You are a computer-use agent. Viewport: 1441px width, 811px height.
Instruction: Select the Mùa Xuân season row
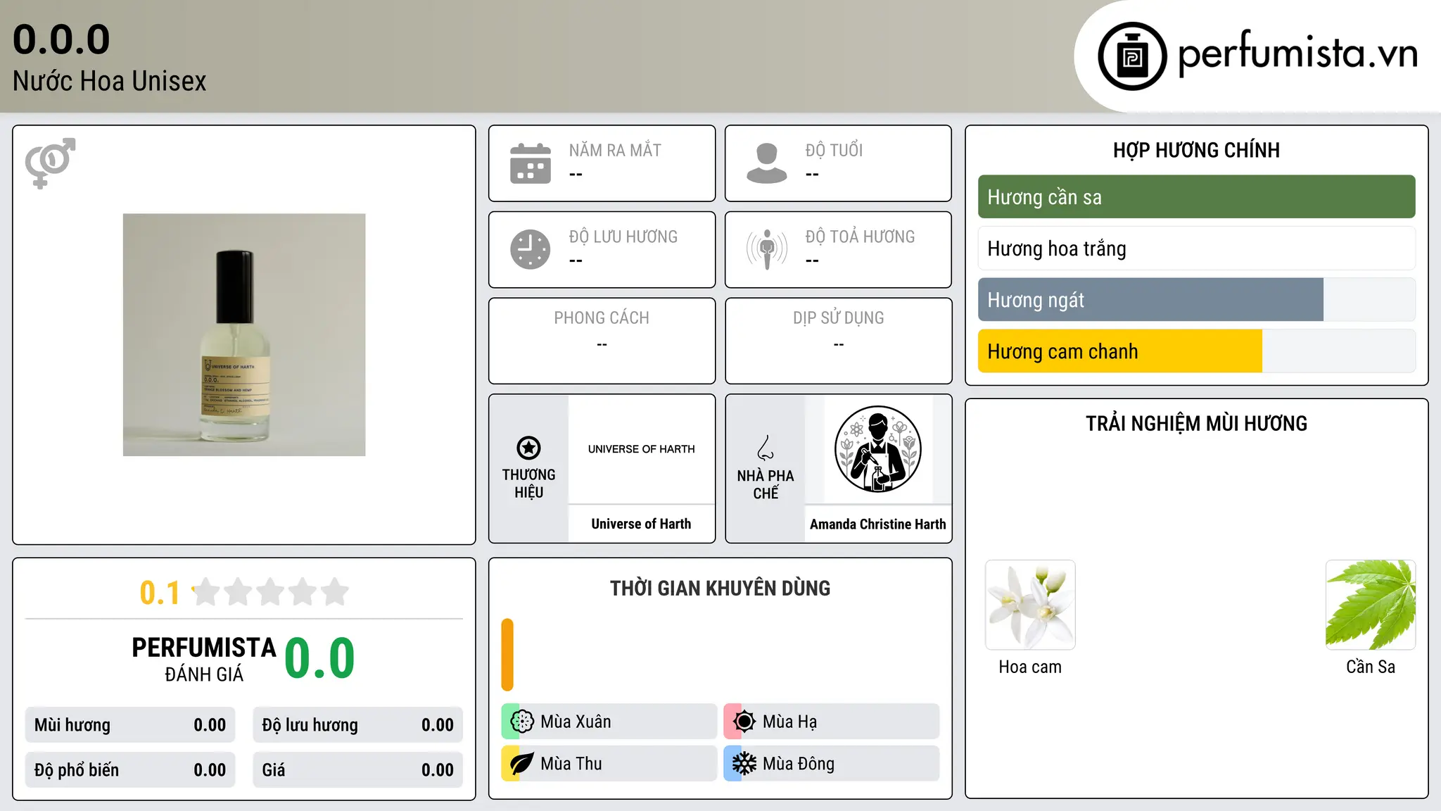(609, 722)
